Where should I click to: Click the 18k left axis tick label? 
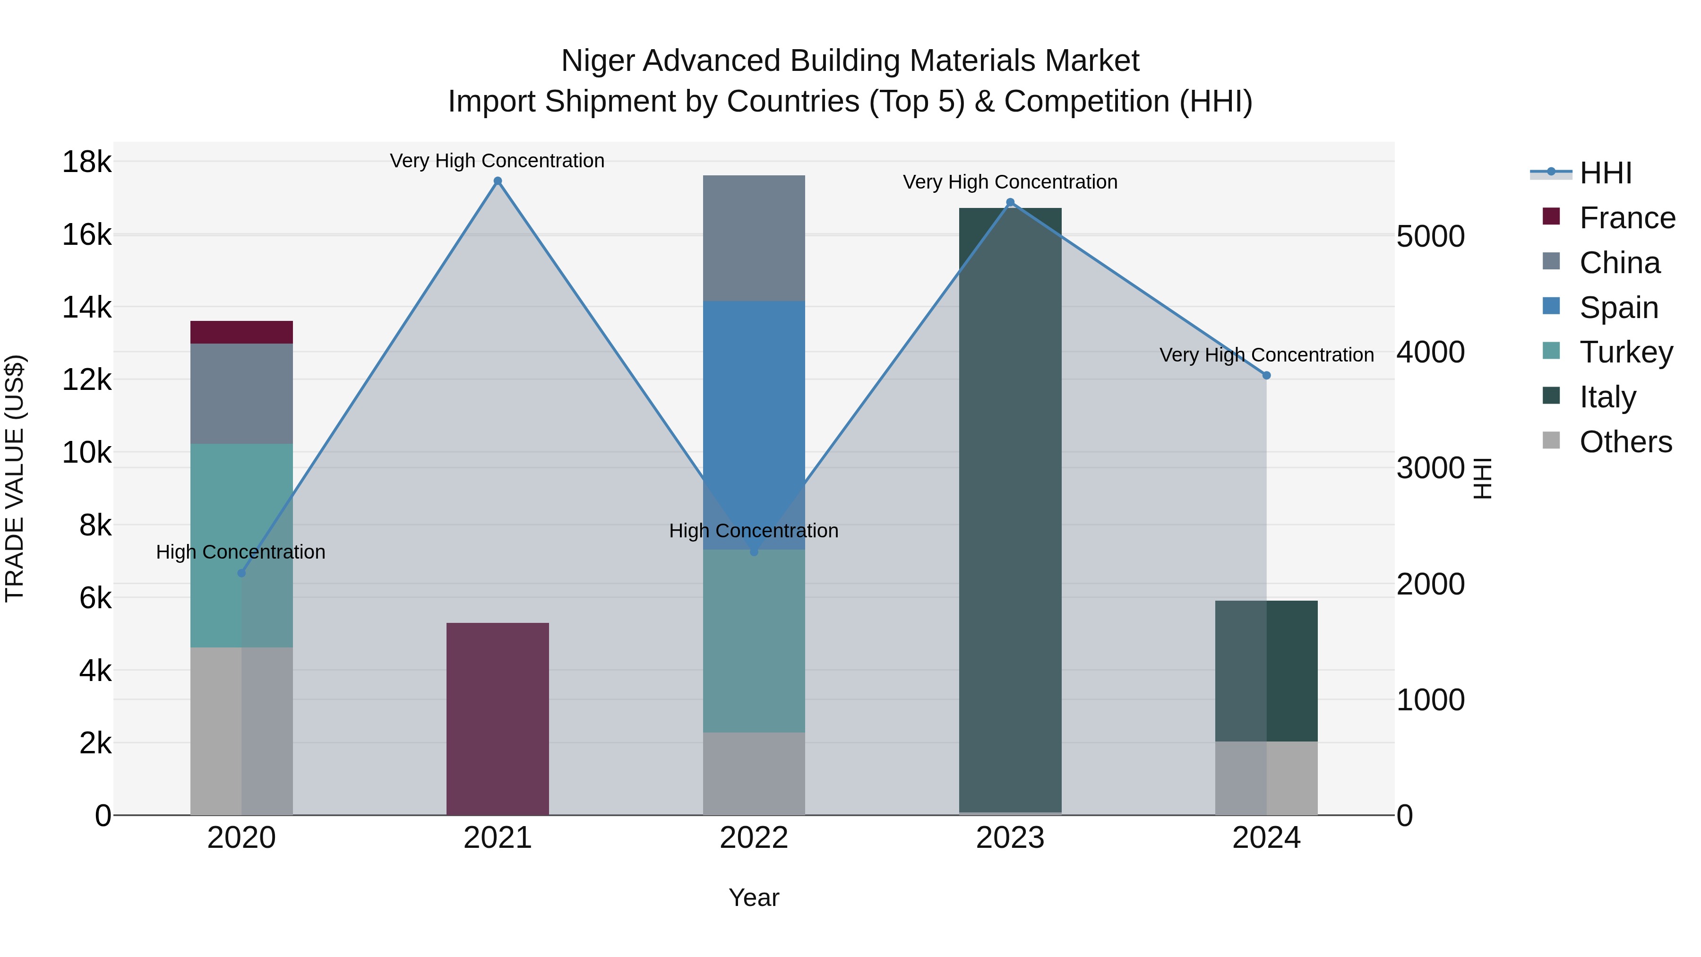tap(87, 162)
